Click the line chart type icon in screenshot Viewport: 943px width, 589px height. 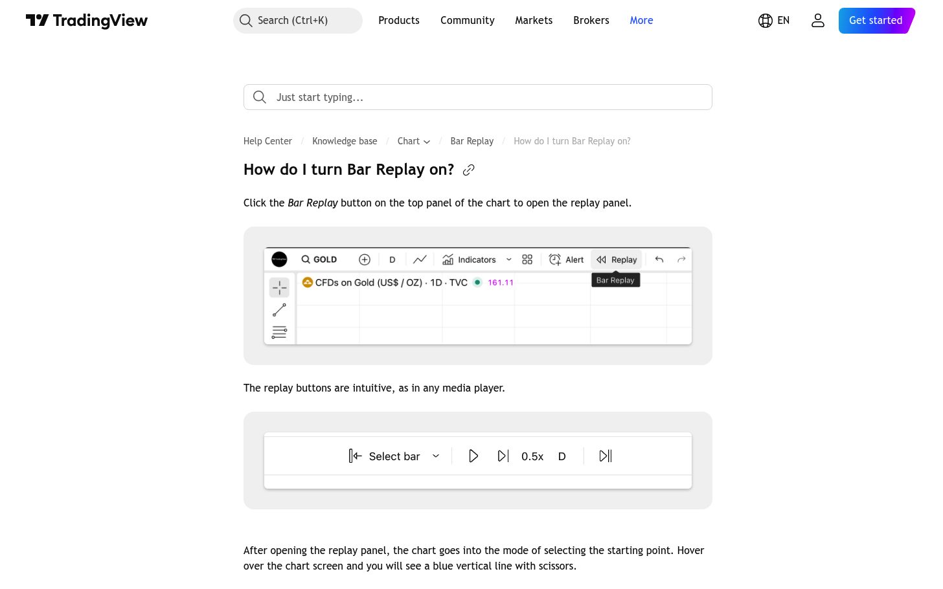(x=420, y=260)
